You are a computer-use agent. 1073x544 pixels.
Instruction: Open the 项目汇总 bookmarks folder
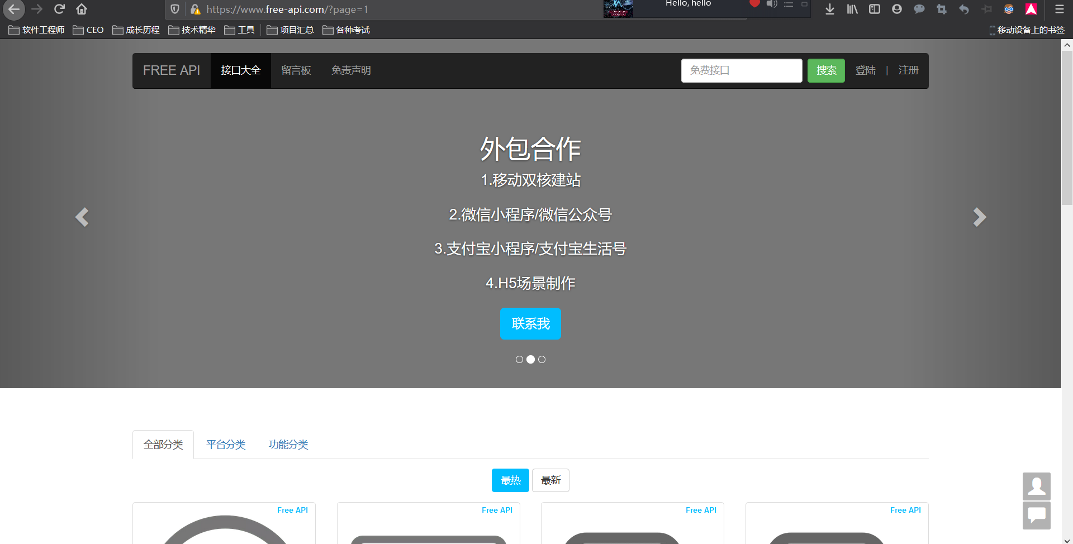(x=290, y=30)
